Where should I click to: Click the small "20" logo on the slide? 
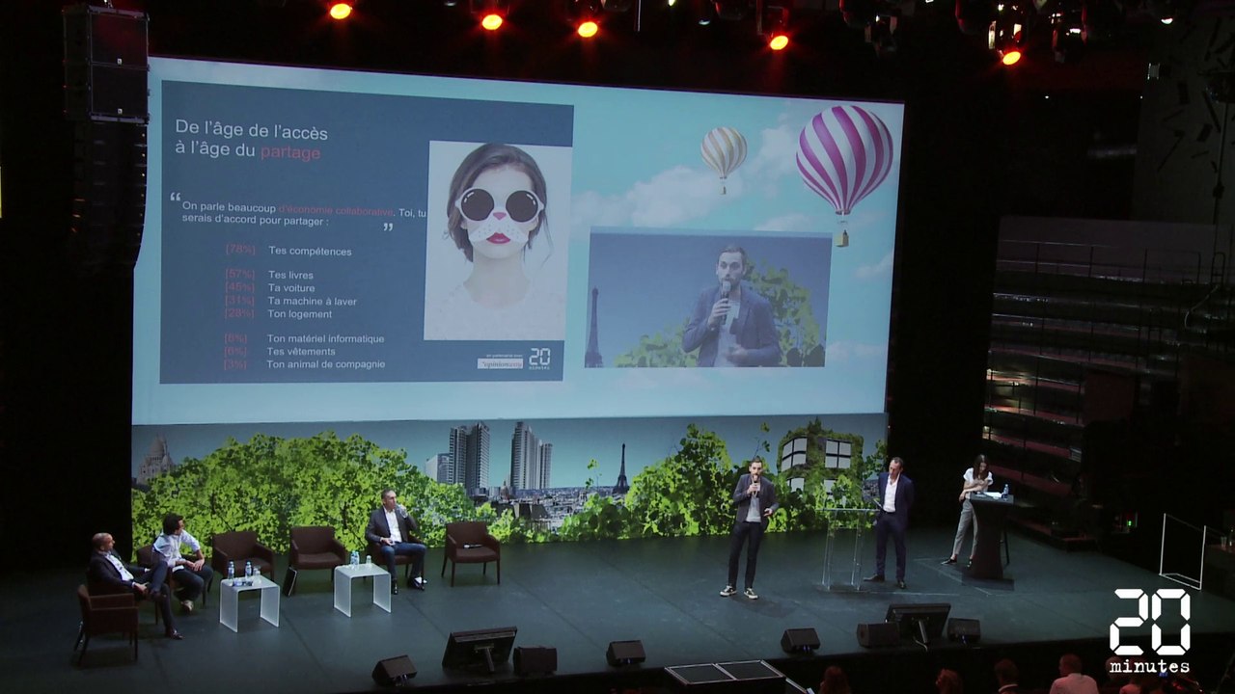pyautogui.click(x=539, y=358)
